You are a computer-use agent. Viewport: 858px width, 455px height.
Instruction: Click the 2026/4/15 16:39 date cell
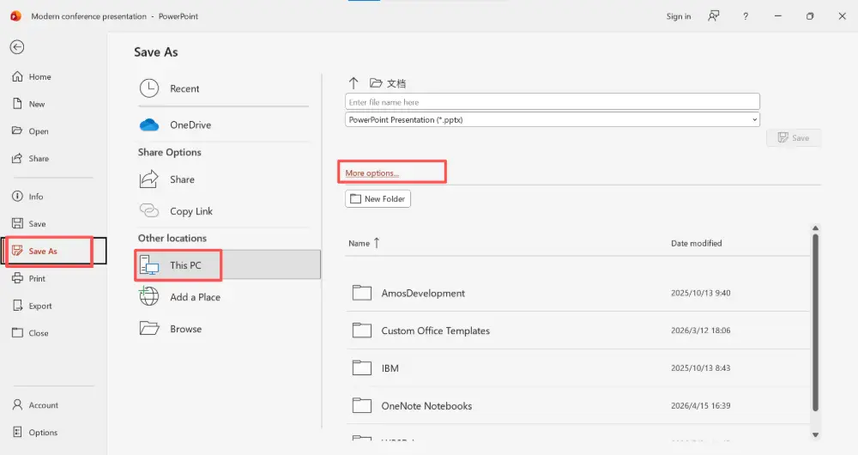[700, 406]
